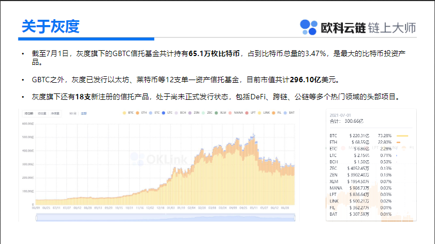The image size is (435, 244).
Task: Select the 持仓额 chart tab
Action: click(x=29, y=113)
